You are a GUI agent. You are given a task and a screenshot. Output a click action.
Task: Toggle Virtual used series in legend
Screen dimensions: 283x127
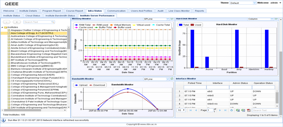(141, 25)
